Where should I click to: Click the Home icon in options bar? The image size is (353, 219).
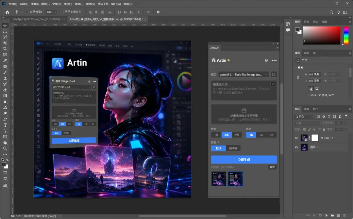coord(7,12)
